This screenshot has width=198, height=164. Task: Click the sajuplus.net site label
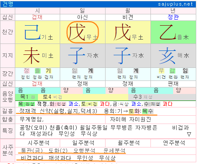(175, 4)
